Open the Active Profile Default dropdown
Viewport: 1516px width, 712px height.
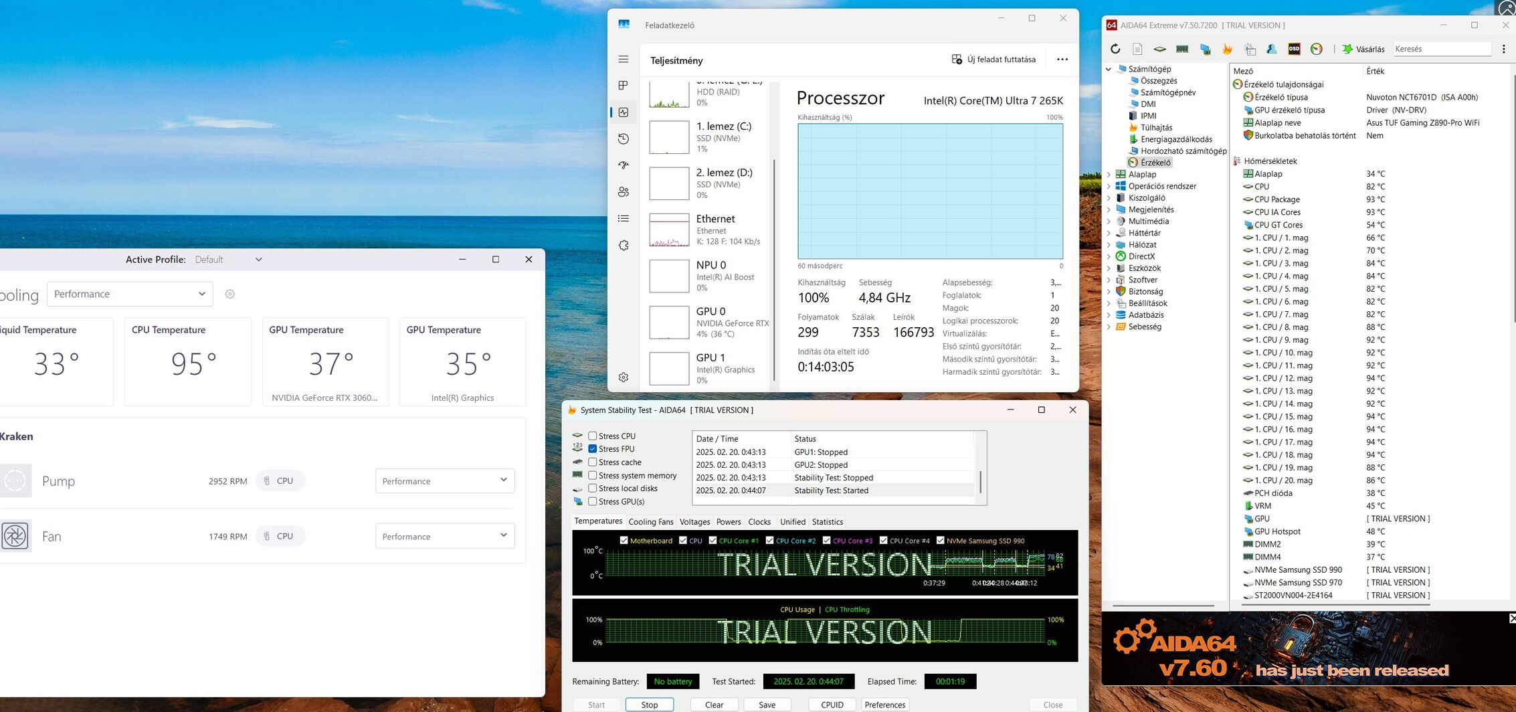(x=229, y=260)
